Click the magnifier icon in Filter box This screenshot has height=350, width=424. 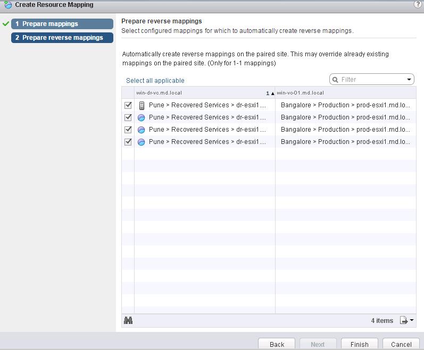335,80
